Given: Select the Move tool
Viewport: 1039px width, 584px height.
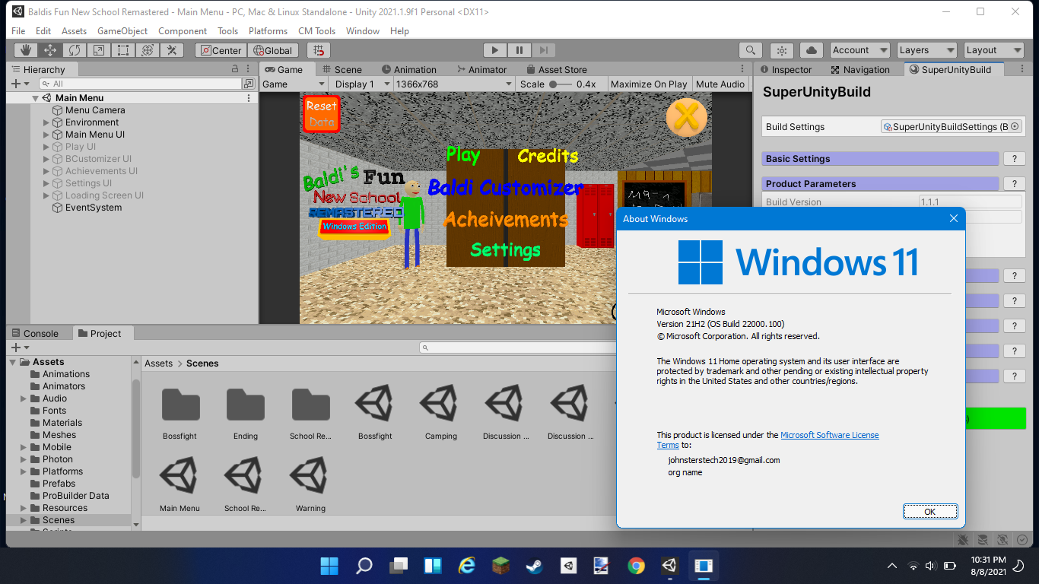Looking at the screenshot, I should (50, 50).
